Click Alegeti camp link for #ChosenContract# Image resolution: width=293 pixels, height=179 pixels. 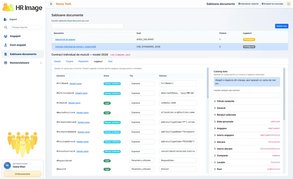(x=83, y=151)
